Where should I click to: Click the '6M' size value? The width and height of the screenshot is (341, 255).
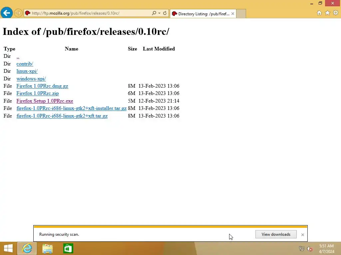(132, 93)
